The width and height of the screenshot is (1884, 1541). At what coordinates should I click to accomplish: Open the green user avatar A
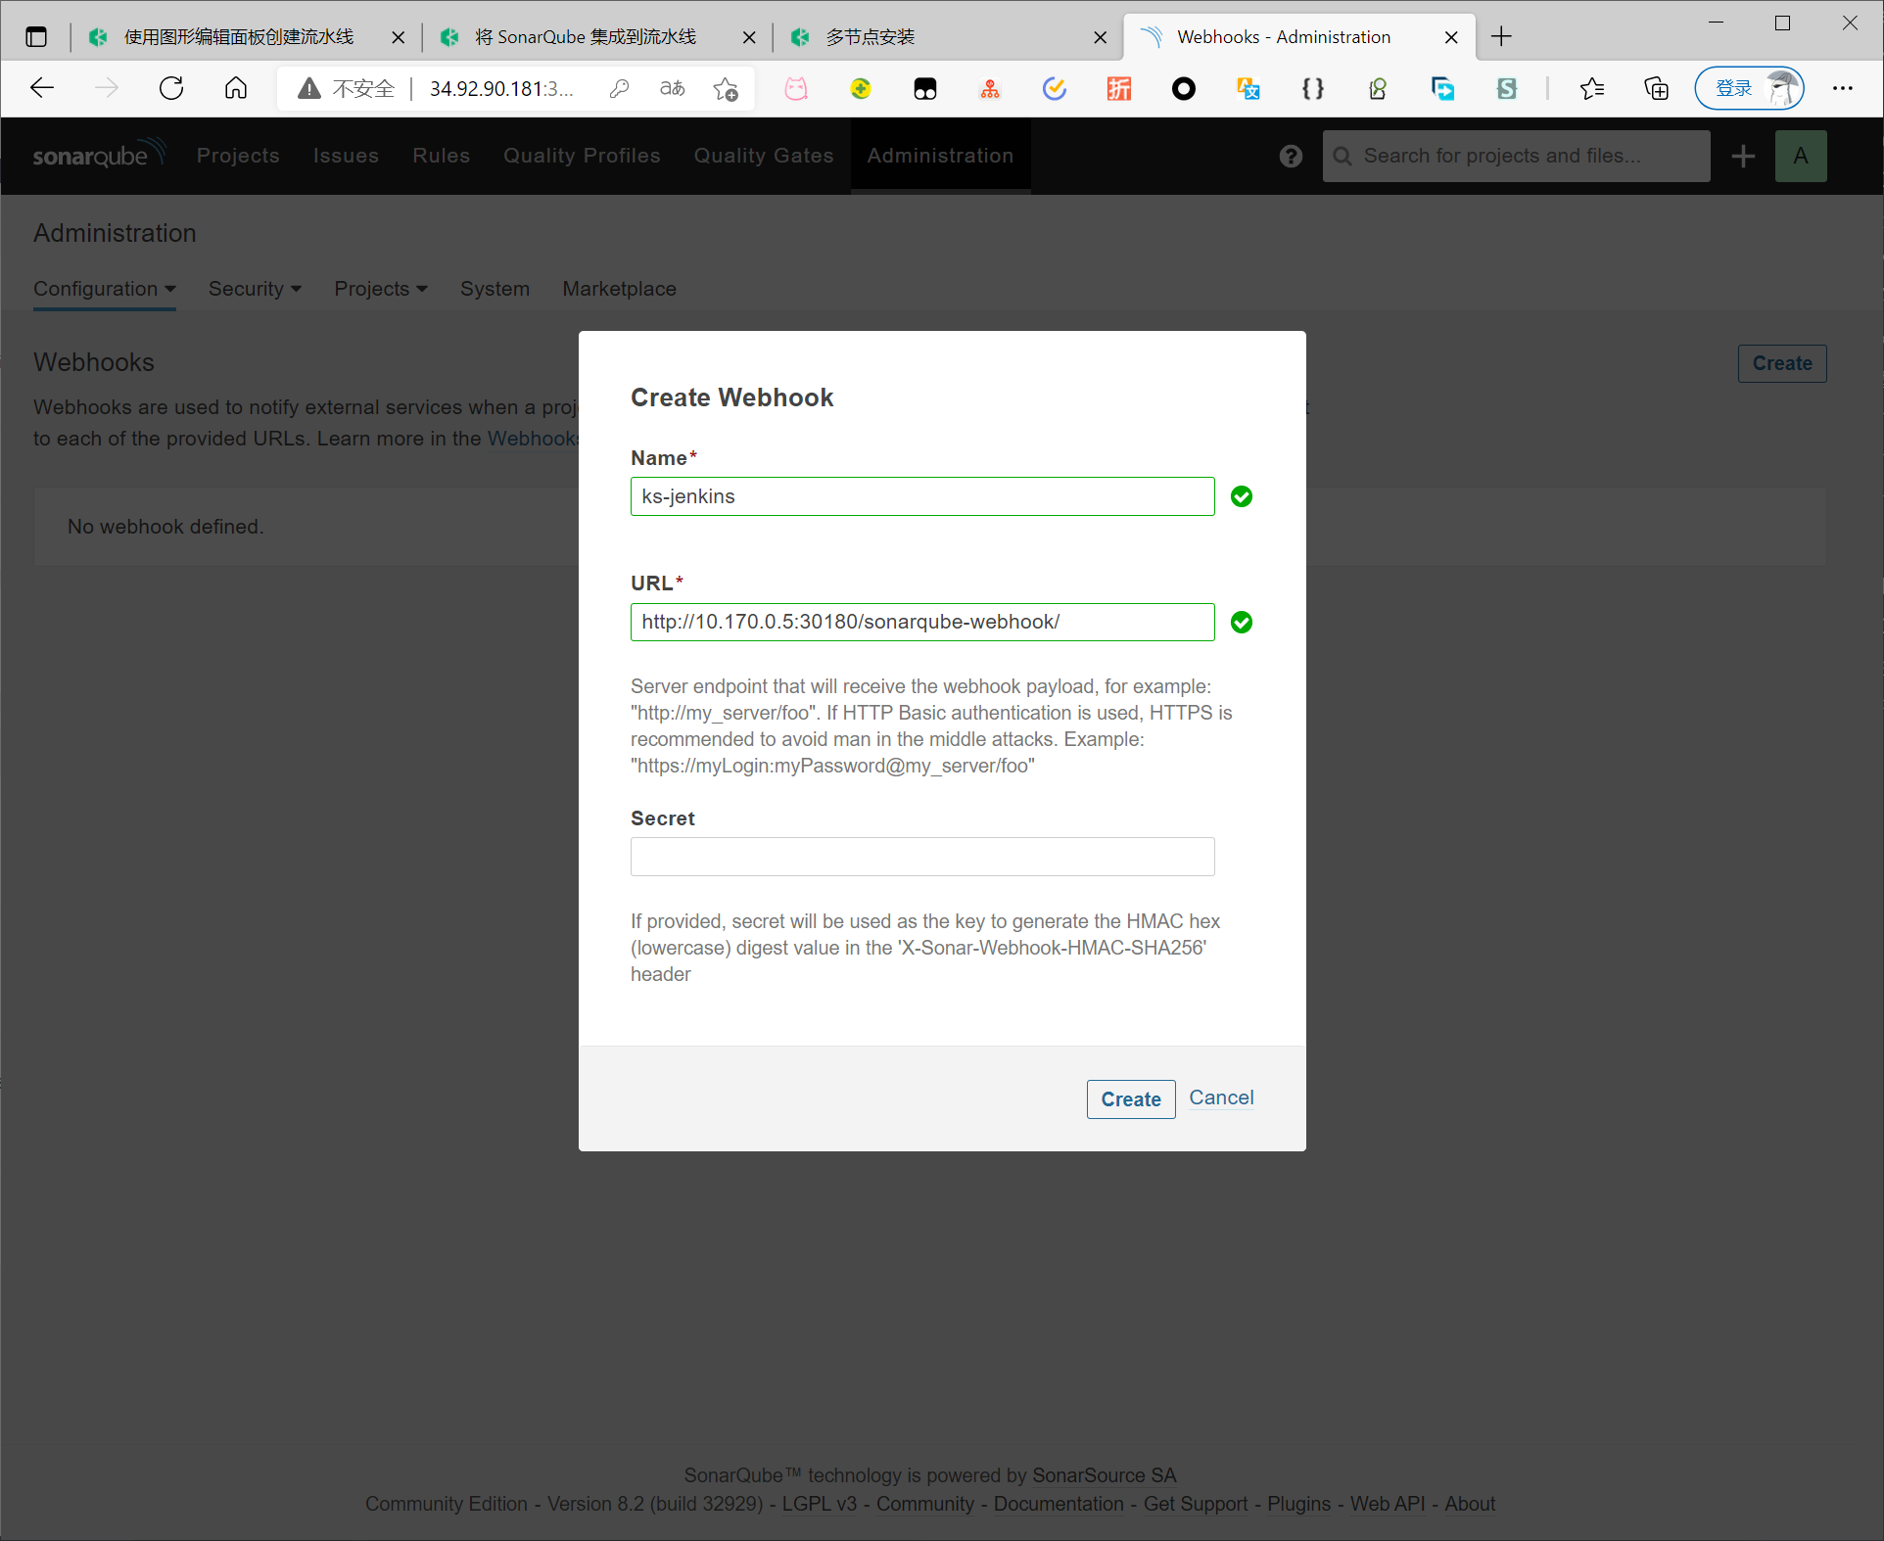(1800, 157)
